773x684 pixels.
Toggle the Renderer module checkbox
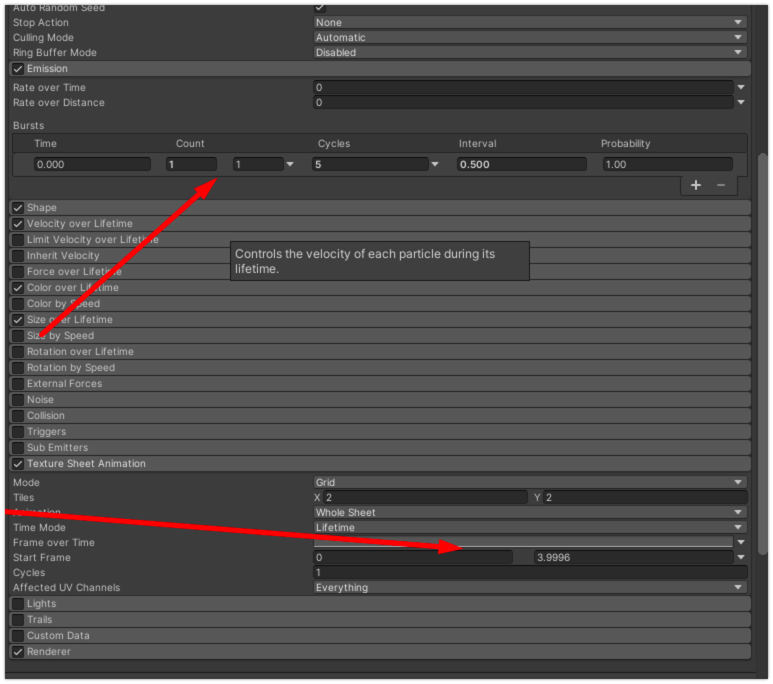[18, 652]
